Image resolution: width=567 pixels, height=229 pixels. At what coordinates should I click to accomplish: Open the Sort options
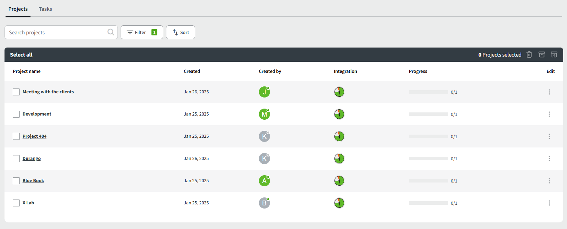tap(181, 32)
